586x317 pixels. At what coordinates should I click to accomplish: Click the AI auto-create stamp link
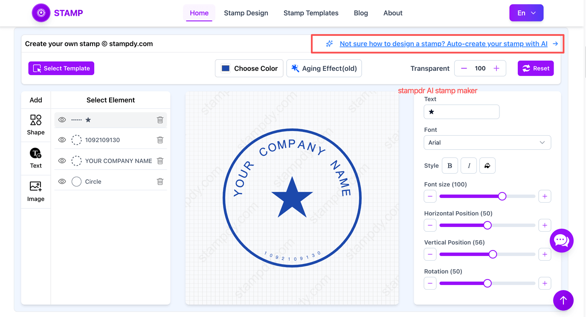444,44
